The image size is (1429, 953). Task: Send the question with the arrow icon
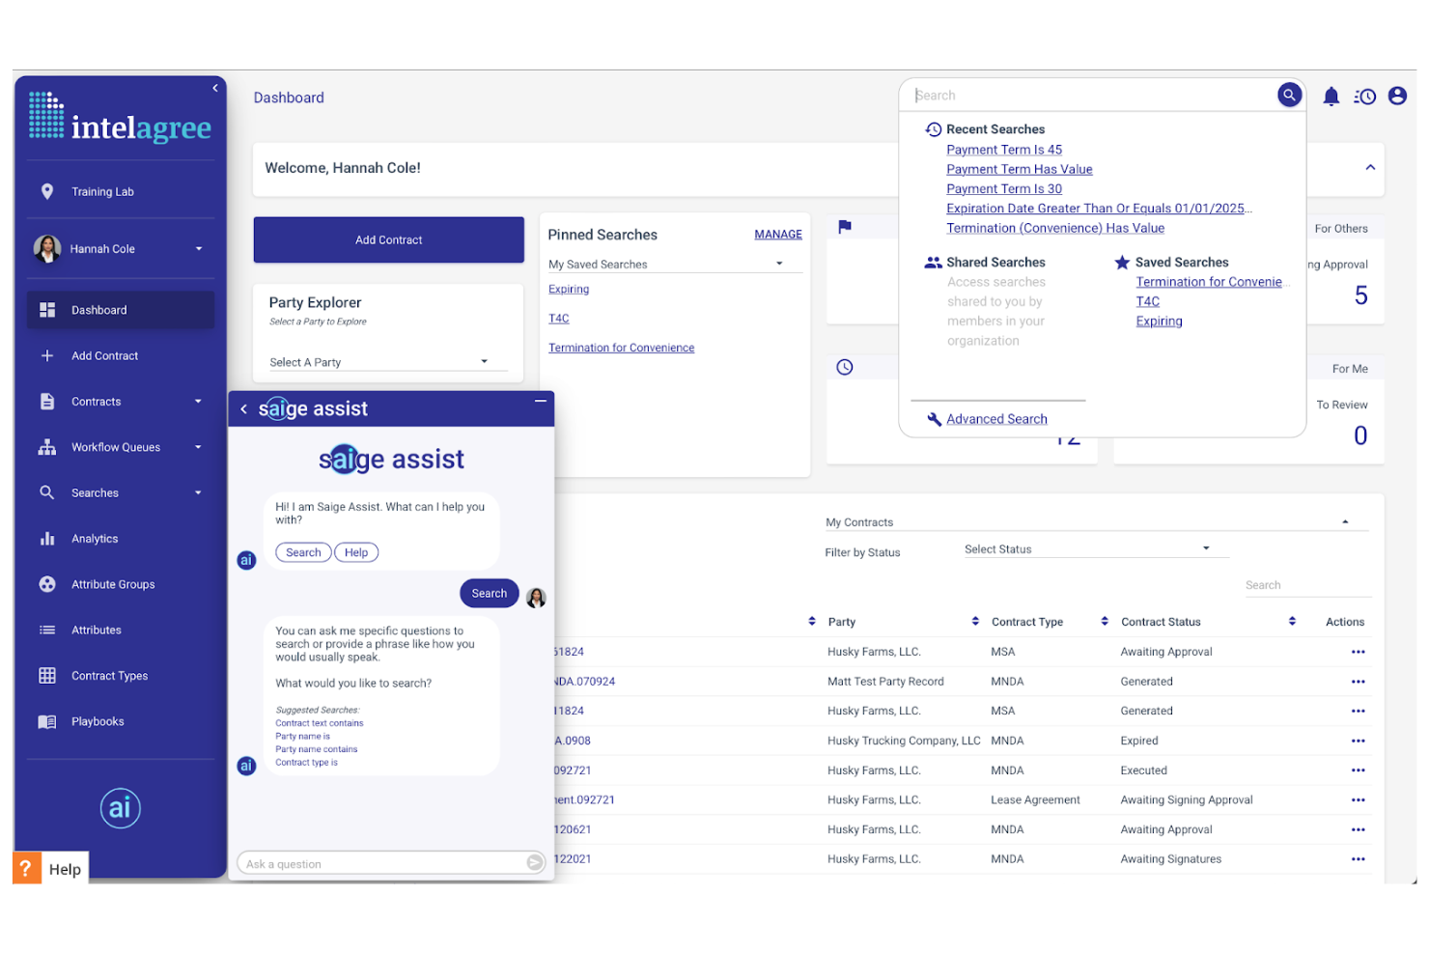click(x=535, y=863)
